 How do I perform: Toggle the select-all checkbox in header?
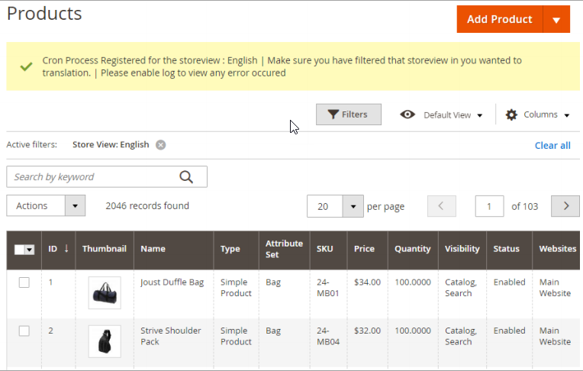21,250
